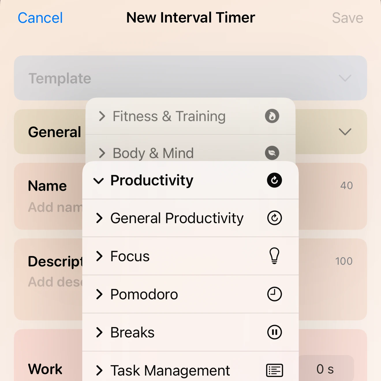Expand the General Productivity subcategory
Viewport: 381px width, 381px height.
point(100,218)
